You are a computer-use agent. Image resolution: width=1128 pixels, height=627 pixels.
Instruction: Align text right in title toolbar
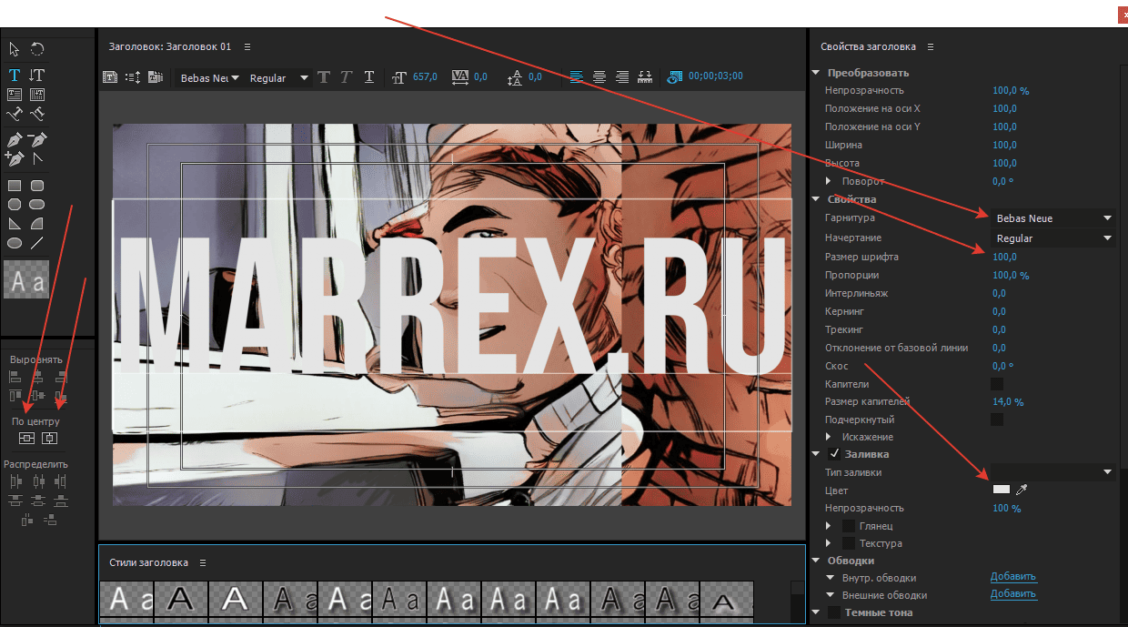[622, 77]
